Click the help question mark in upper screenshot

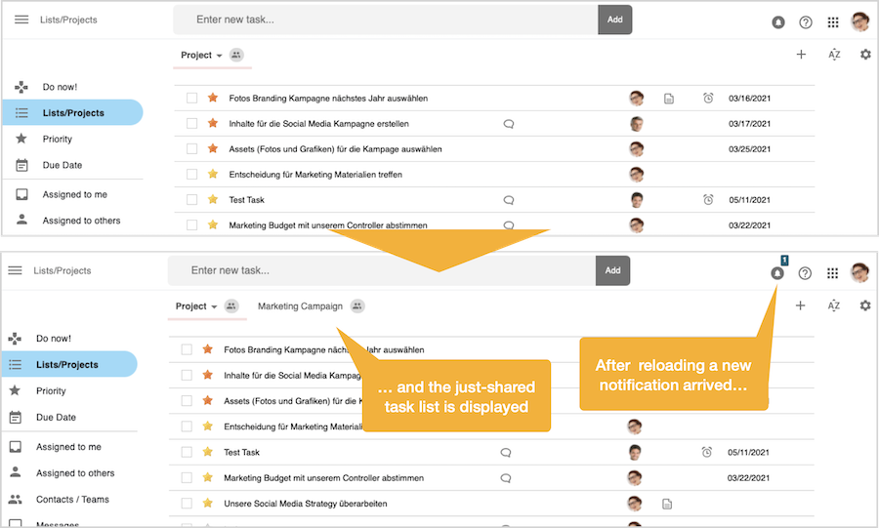[806, 22]
